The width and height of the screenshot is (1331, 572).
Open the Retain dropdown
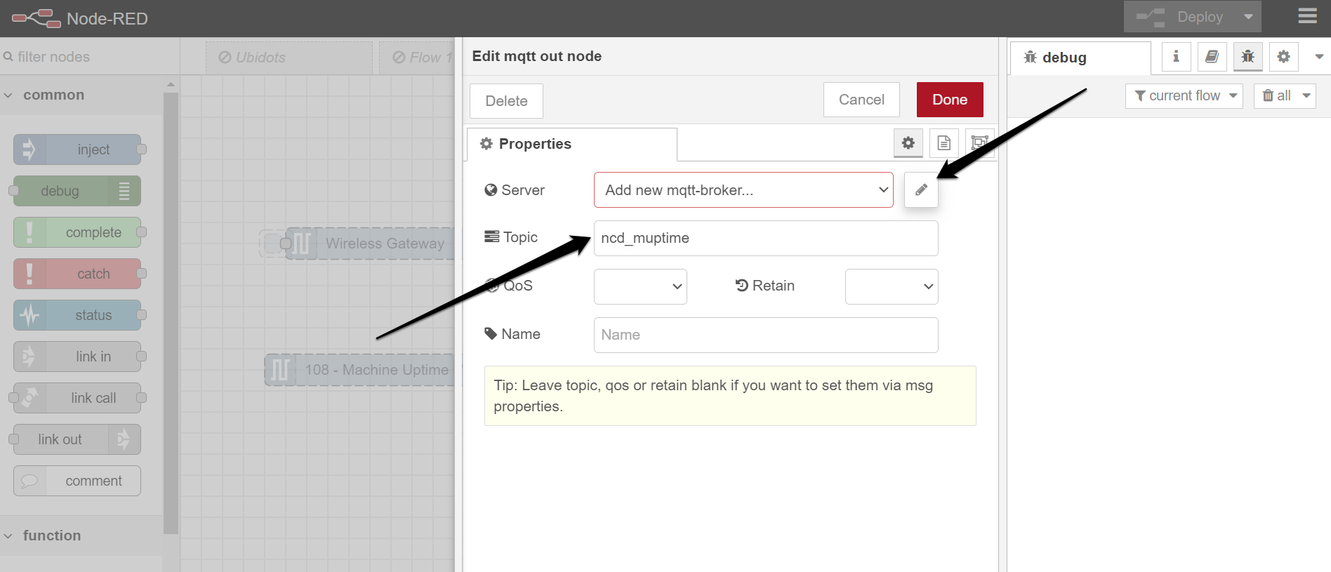point(891,286)
